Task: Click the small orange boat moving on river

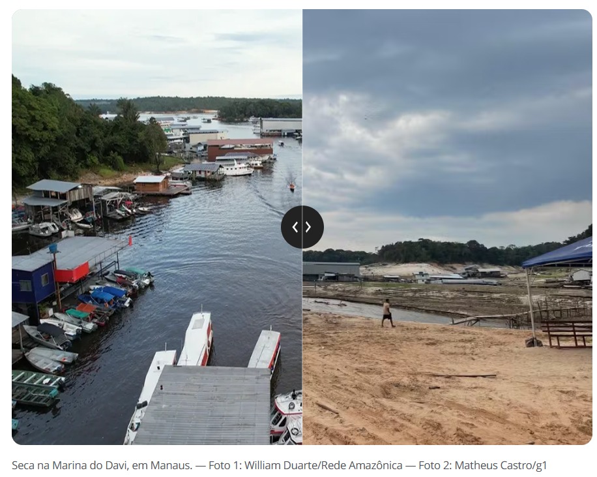Action: (x=292, y=187)
